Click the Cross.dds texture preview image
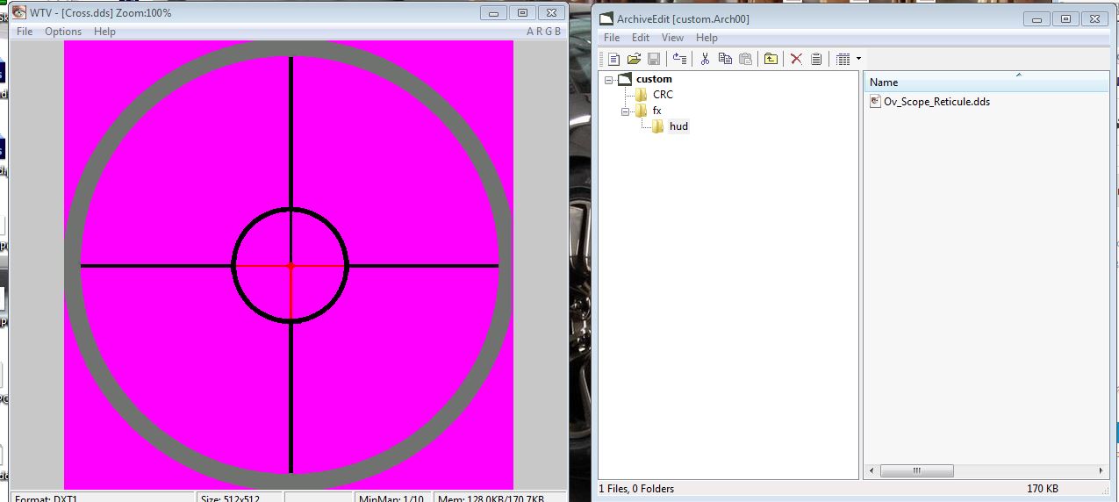The height and width of the screenshot is (502, 1119). pyautogui.click(x=289, y=265)
